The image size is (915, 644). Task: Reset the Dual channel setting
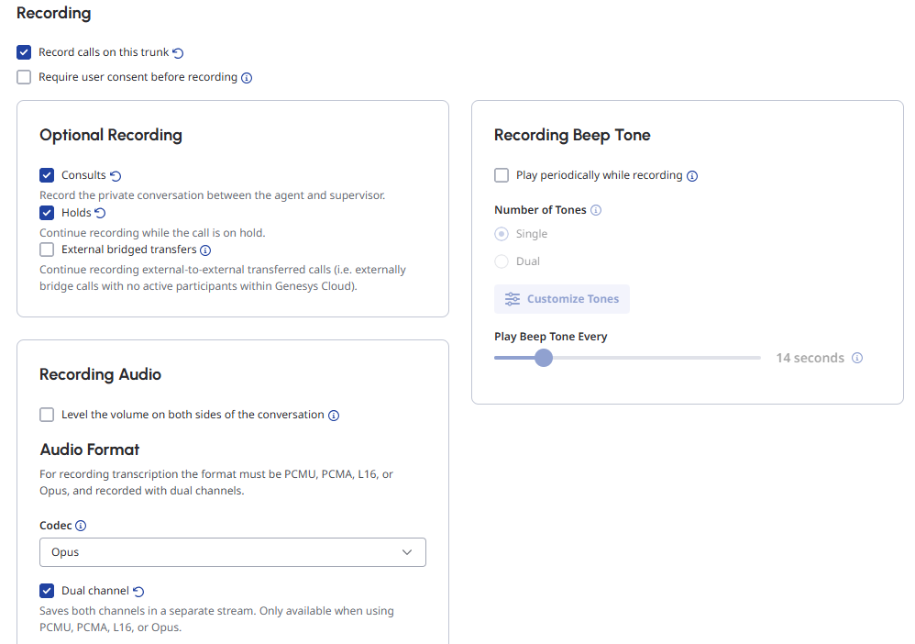tap(139, 592)
